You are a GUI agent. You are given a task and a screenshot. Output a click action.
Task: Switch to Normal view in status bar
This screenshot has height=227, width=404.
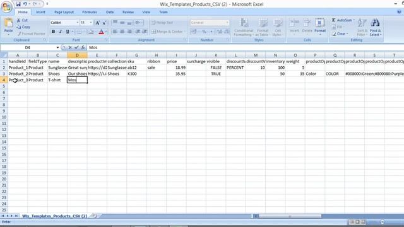point(352,222)
